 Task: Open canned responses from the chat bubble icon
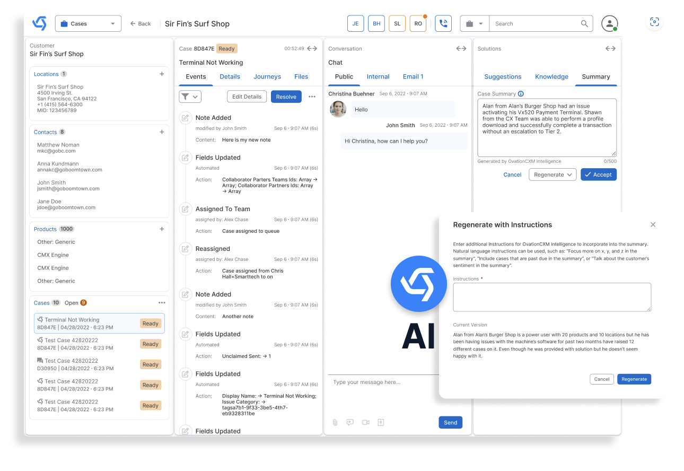pyautogui.click(x=350, y=422)
